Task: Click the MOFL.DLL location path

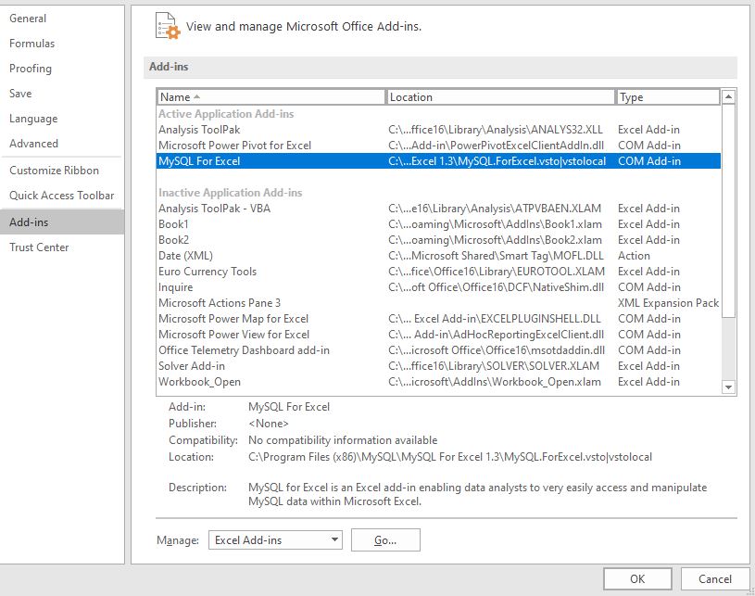Action: 496,256
